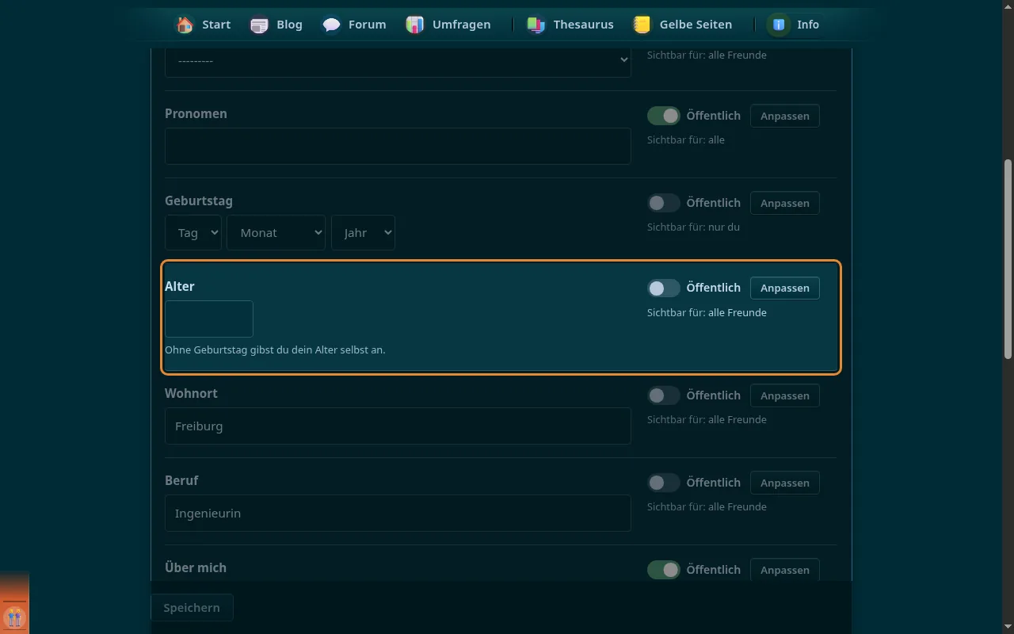Enable the Beruf Öffentlich toggle
Screen dimensions: 1014x634
point(664,483)
